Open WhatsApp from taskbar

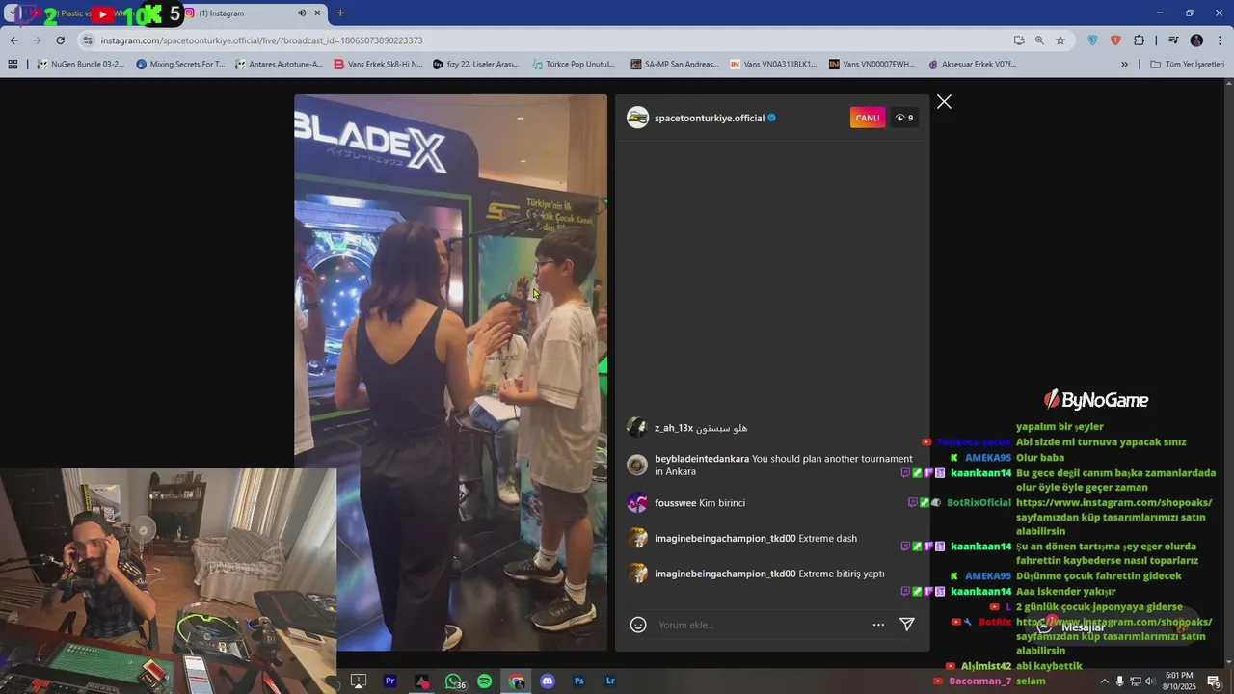click(x=453, y=681)
